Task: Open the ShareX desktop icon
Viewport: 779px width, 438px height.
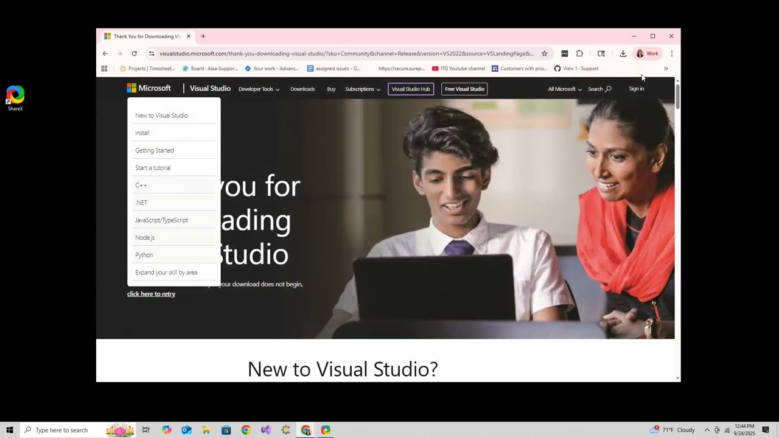Action: click(15, 99)
